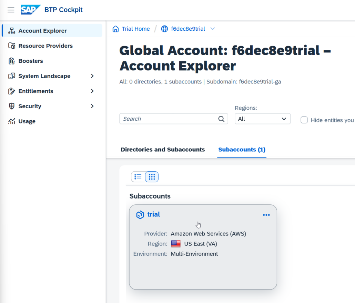Expand the Security submenu
This screenshot has height=303, width=355.
click(92, 106)
